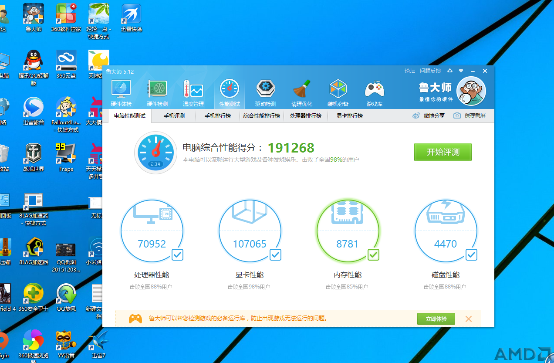
Task: Switch to the 处理器排行榜 tab
Action: [x=306, y=116]
